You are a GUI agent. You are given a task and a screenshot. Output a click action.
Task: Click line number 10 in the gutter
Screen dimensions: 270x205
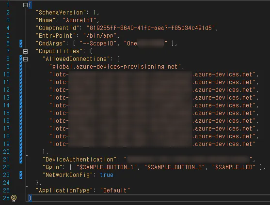coord(6,74)
